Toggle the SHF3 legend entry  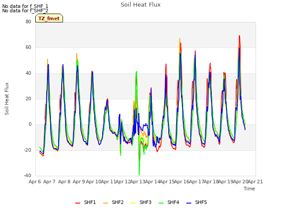point(141,202)
